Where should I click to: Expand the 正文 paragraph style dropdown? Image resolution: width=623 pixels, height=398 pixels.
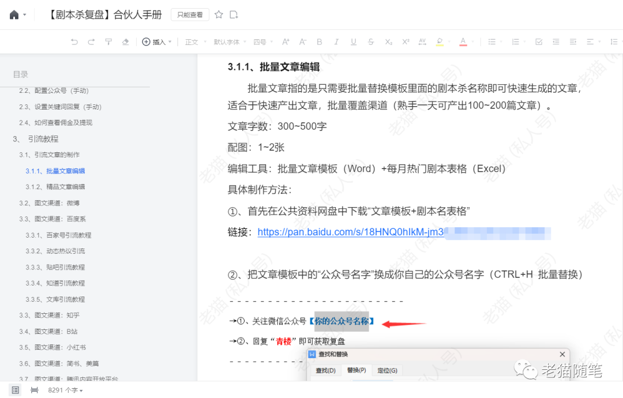[x=194, y=42]
